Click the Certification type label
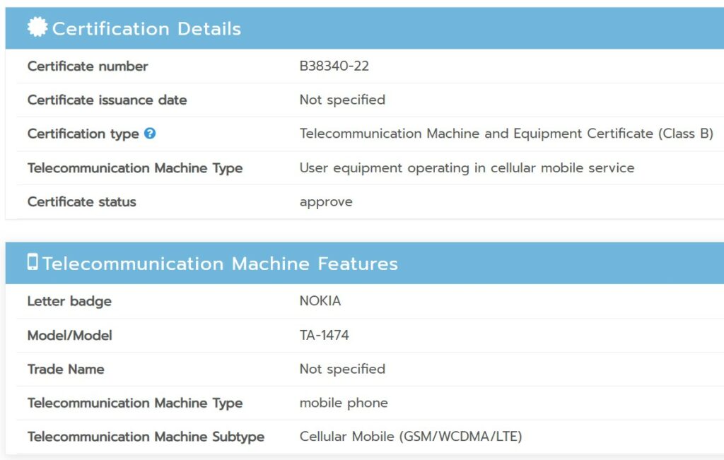This screenshot has height=460, width=724. [83, 134]
